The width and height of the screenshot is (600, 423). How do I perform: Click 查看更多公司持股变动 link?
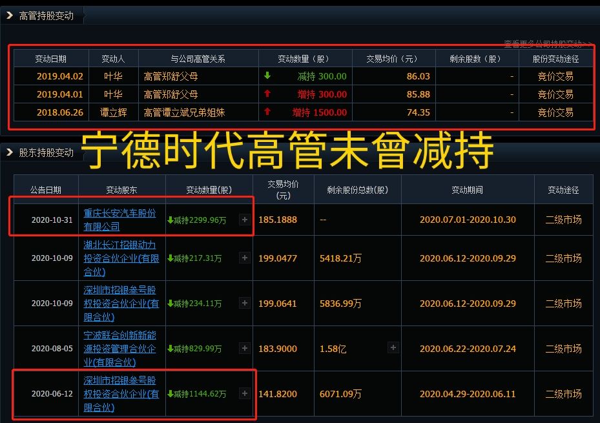click(x=547, y=43)
